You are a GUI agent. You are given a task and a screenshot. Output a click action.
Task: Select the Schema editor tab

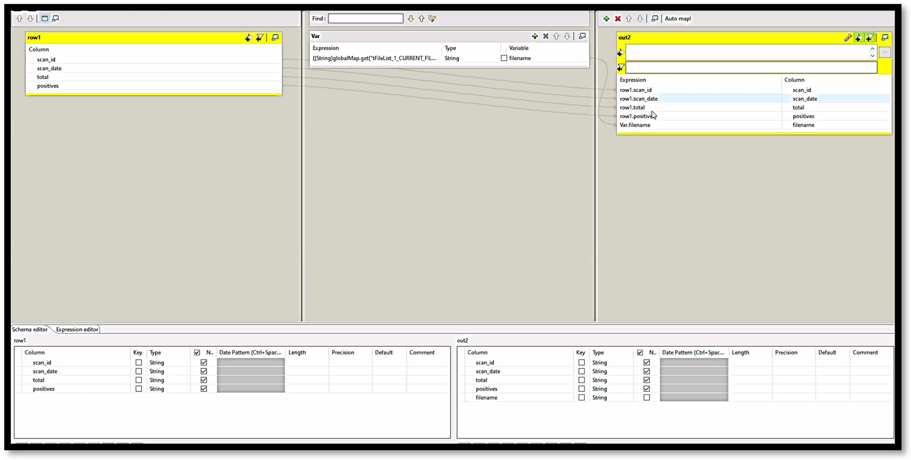click(30, 329)
